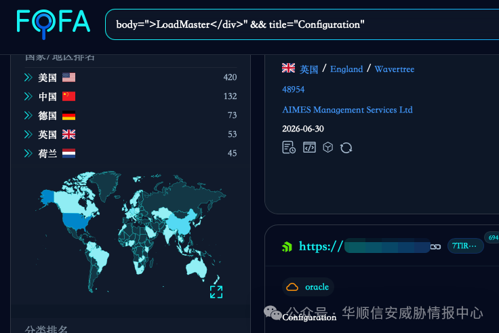Image resolution: width=499 pixels, height=333 pixels.
Task: Click the count 45 for 荷兰
Action: point(232,153)
